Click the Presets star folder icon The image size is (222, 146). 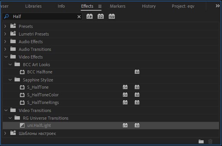[x=13, y=26]
